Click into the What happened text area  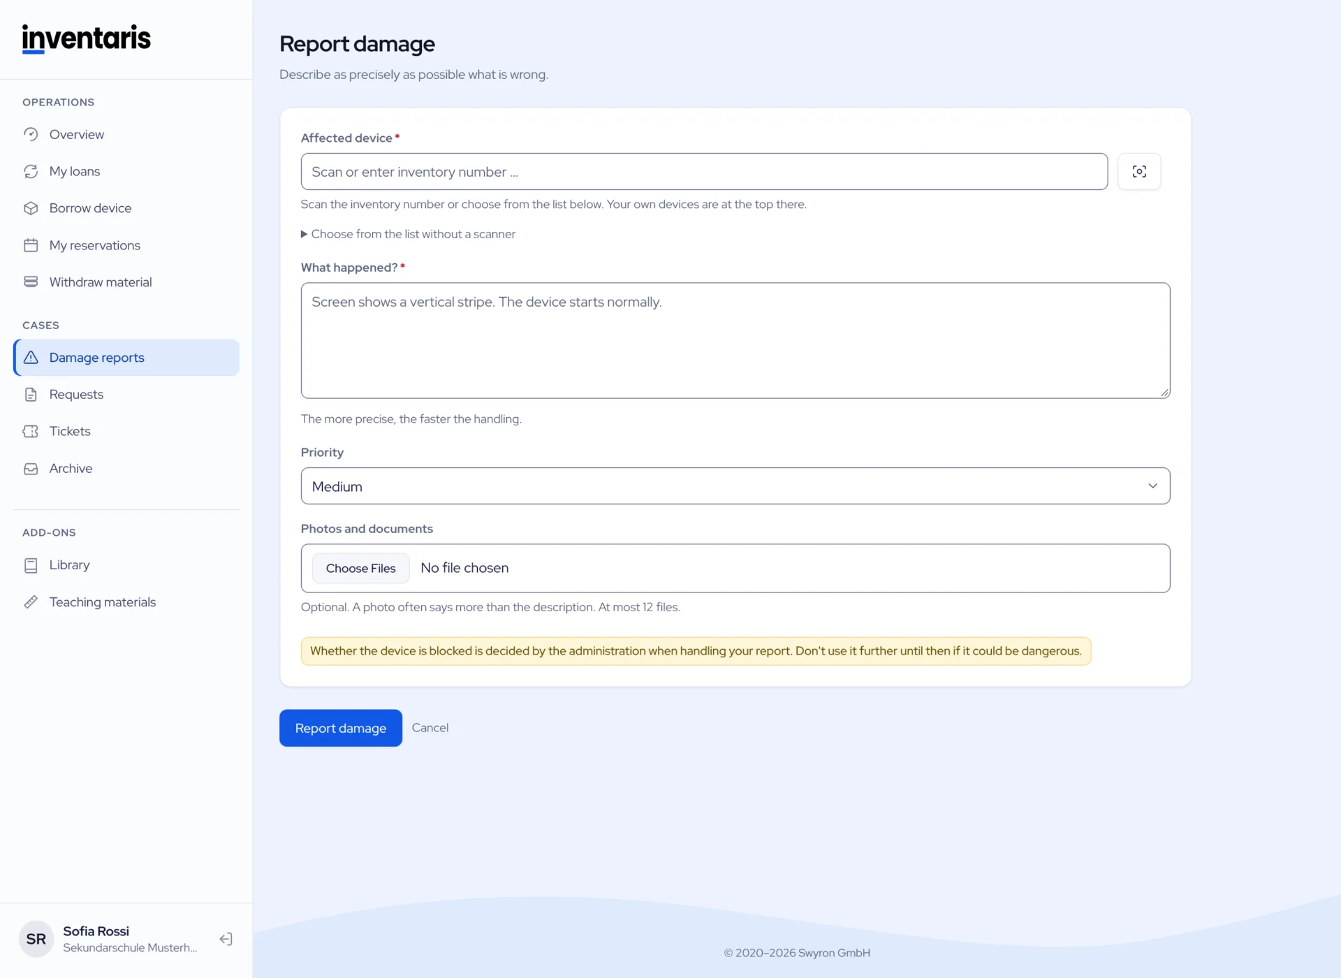tap(735, 341)
